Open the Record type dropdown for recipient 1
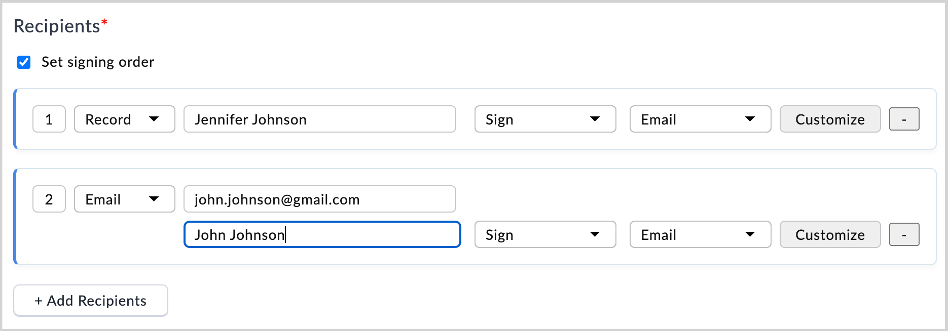The image size is (948, 331). [x=124, y=119]
